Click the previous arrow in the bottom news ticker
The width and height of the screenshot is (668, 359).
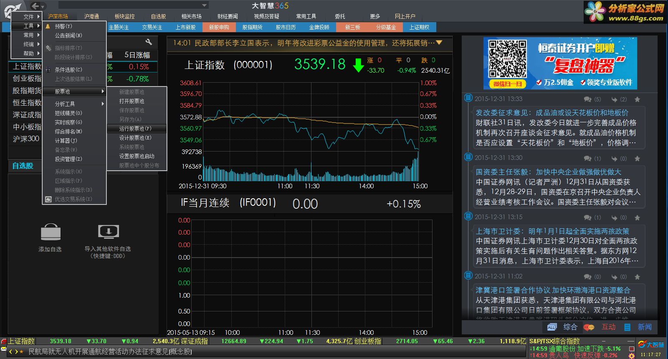11,352
